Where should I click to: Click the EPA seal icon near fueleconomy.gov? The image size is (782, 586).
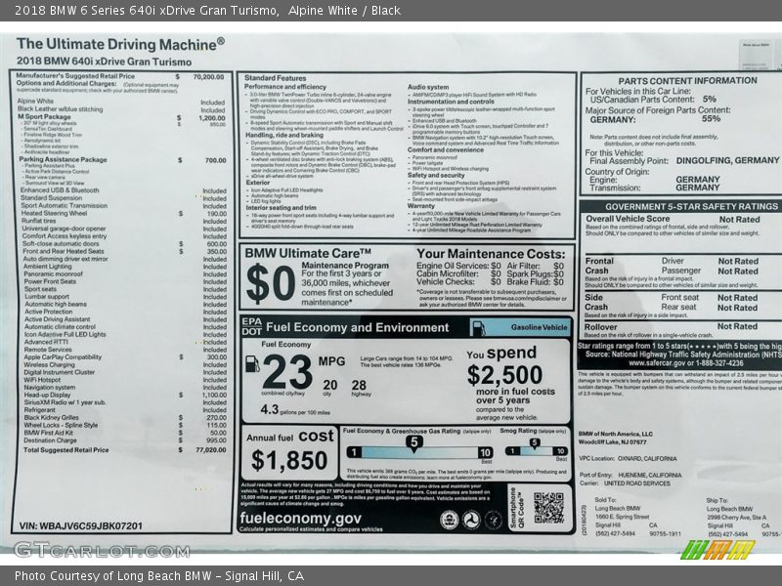tap(449, 521)
